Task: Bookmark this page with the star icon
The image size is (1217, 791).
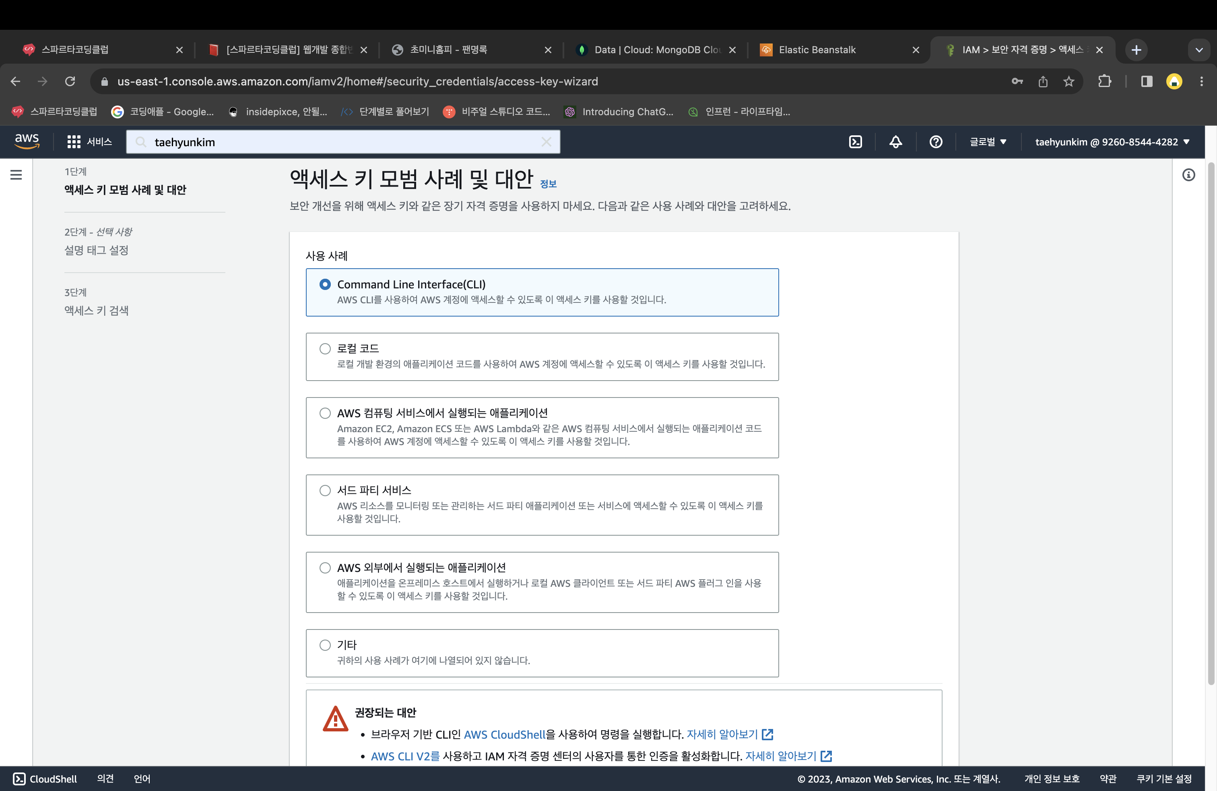Action: pyautogui.click(x=1069, y=81)
